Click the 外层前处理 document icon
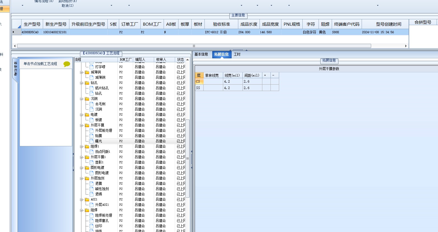Image resolution: width=438 pixels, height=232 pixels. point(91,130)
